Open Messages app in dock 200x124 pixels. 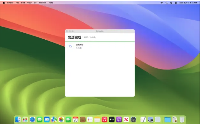pyautogui.click(x=40, y=119)
